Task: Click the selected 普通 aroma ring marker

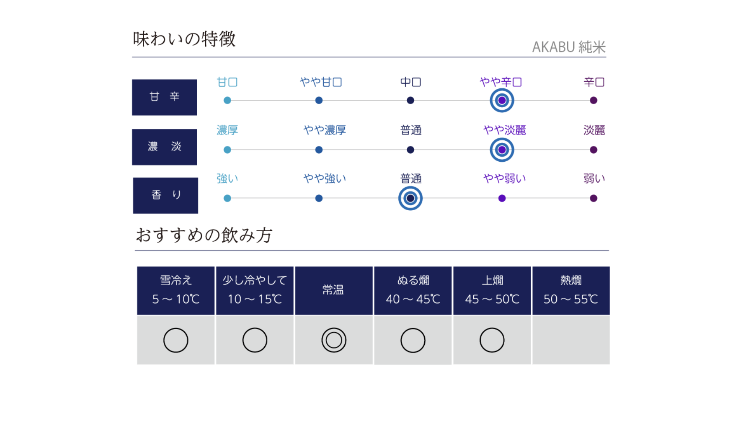Action: click(x=410, y=199)
